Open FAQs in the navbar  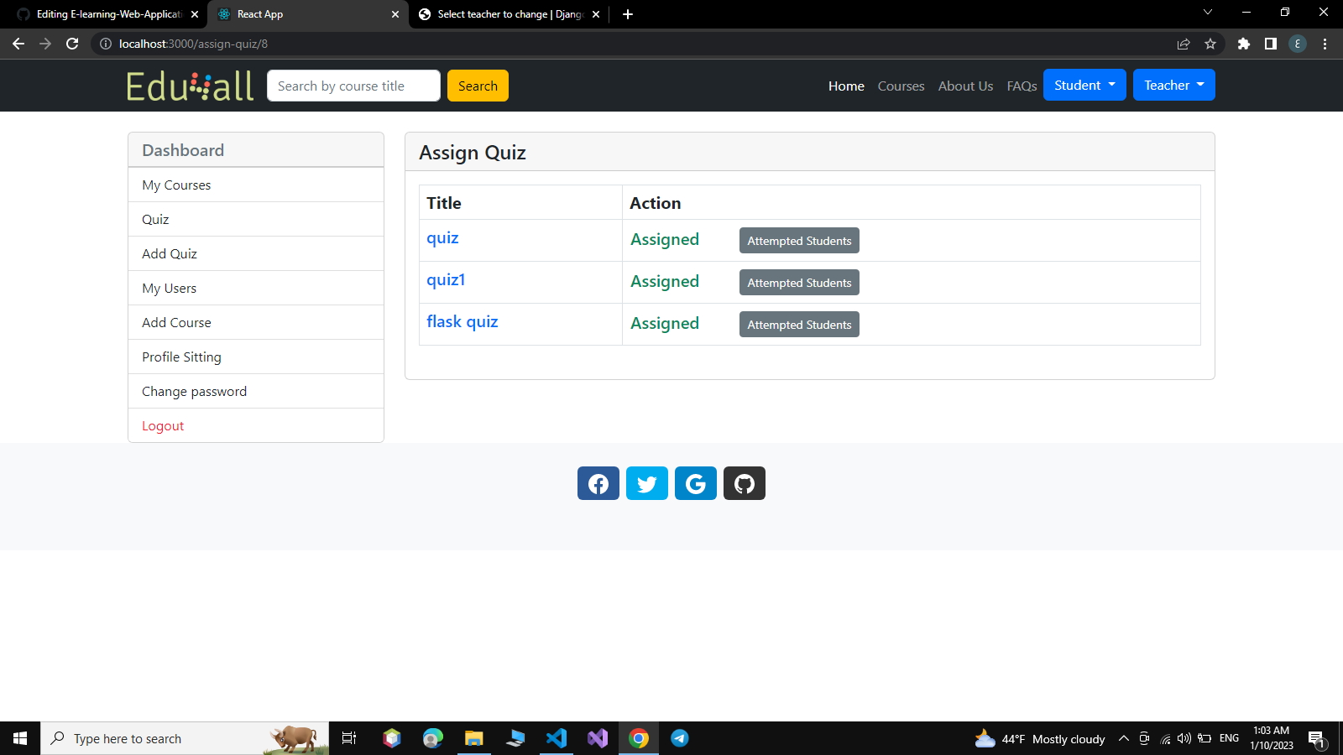click(1022, 86)
